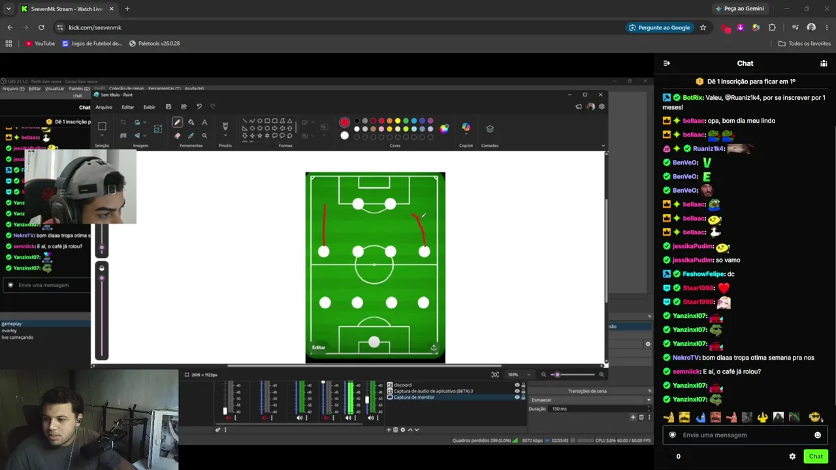Open the emoji picker in Kick chat
Viewport: 836px width, 470px height.
click(x=818, y=435)
